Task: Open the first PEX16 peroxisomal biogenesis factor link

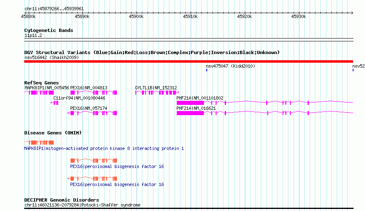Action: [x=117, y=167]
